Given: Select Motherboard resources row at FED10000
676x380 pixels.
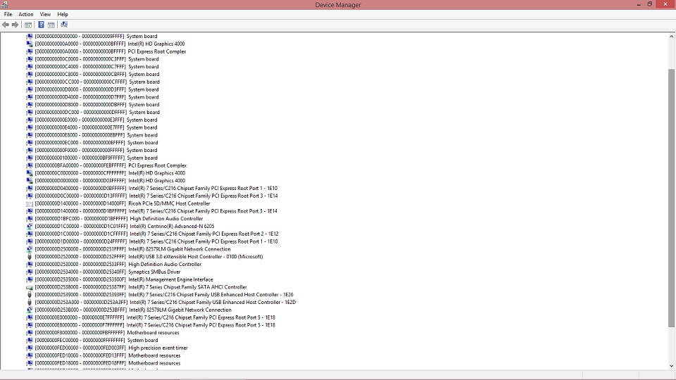Looking at the screenshot, I should coord(107,356).
